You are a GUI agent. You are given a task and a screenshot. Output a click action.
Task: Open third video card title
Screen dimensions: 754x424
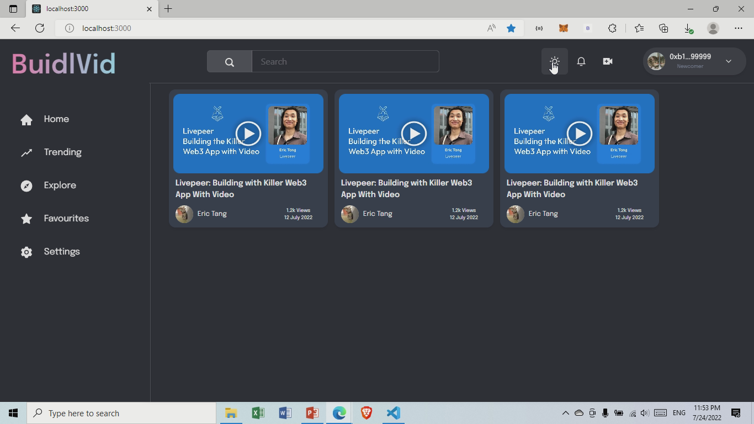tap(572, 188)
